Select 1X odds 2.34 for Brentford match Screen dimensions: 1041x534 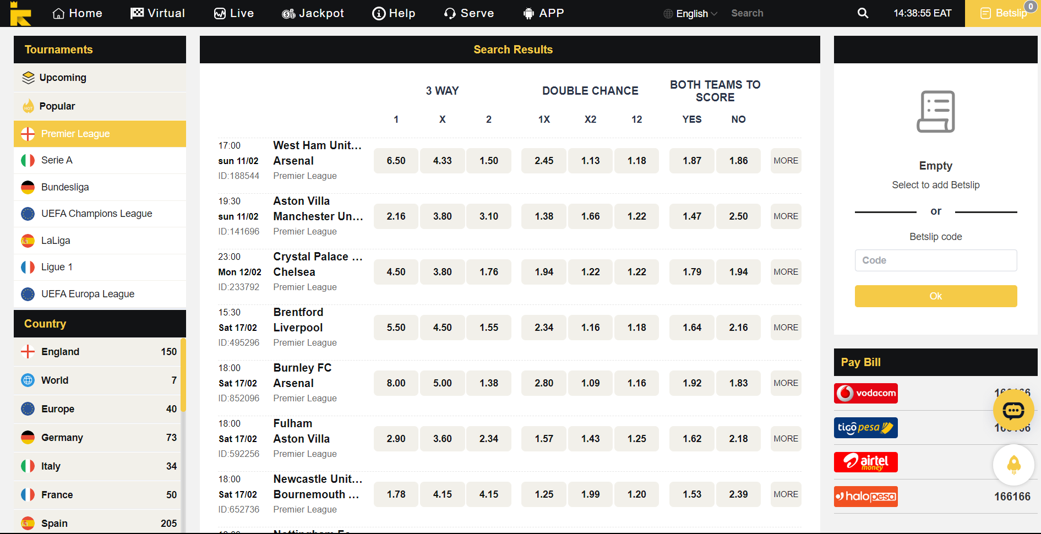click(544, 328)
